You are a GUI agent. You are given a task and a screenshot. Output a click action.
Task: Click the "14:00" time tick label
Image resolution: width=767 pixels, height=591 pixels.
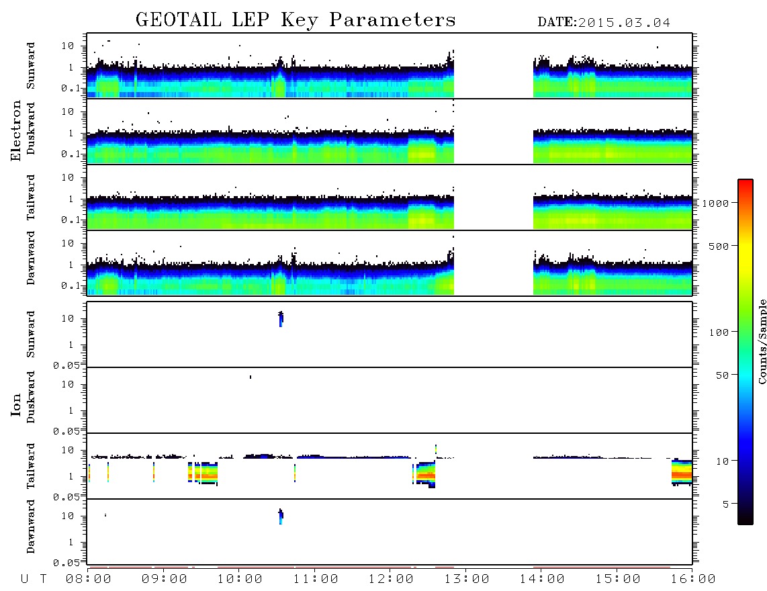(x=542, y=580)
